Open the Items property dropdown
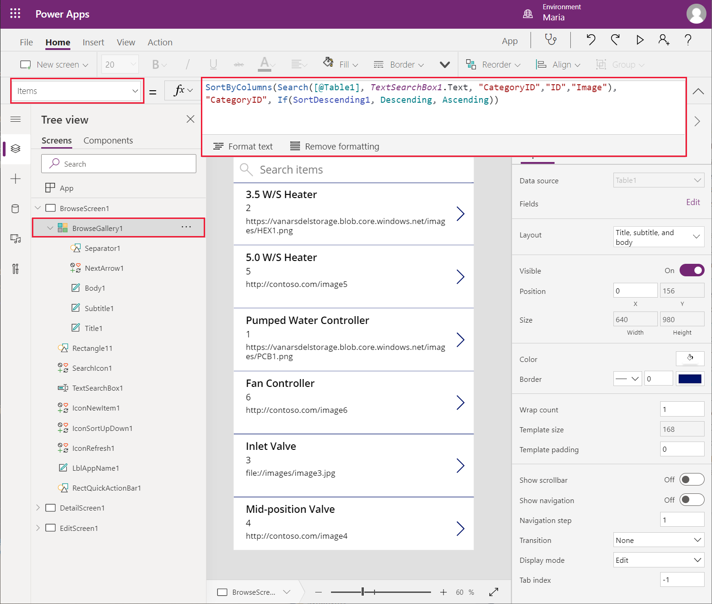Viewport: 712px width, 604px height. click(77, 91)
